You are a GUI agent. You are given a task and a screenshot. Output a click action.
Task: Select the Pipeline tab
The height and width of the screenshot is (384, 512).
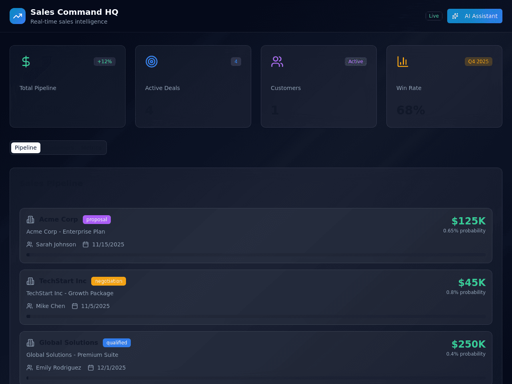tap(26, 148)
